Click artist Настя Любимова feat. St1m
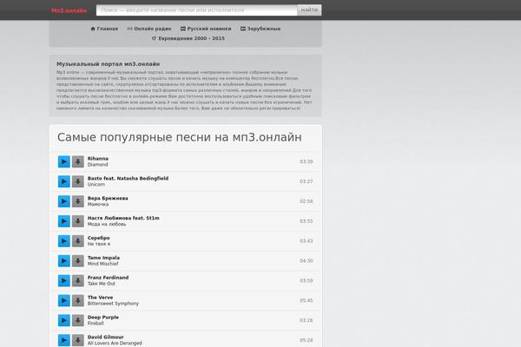This screenshot has width=521, height=347. (x=123, y=218)
